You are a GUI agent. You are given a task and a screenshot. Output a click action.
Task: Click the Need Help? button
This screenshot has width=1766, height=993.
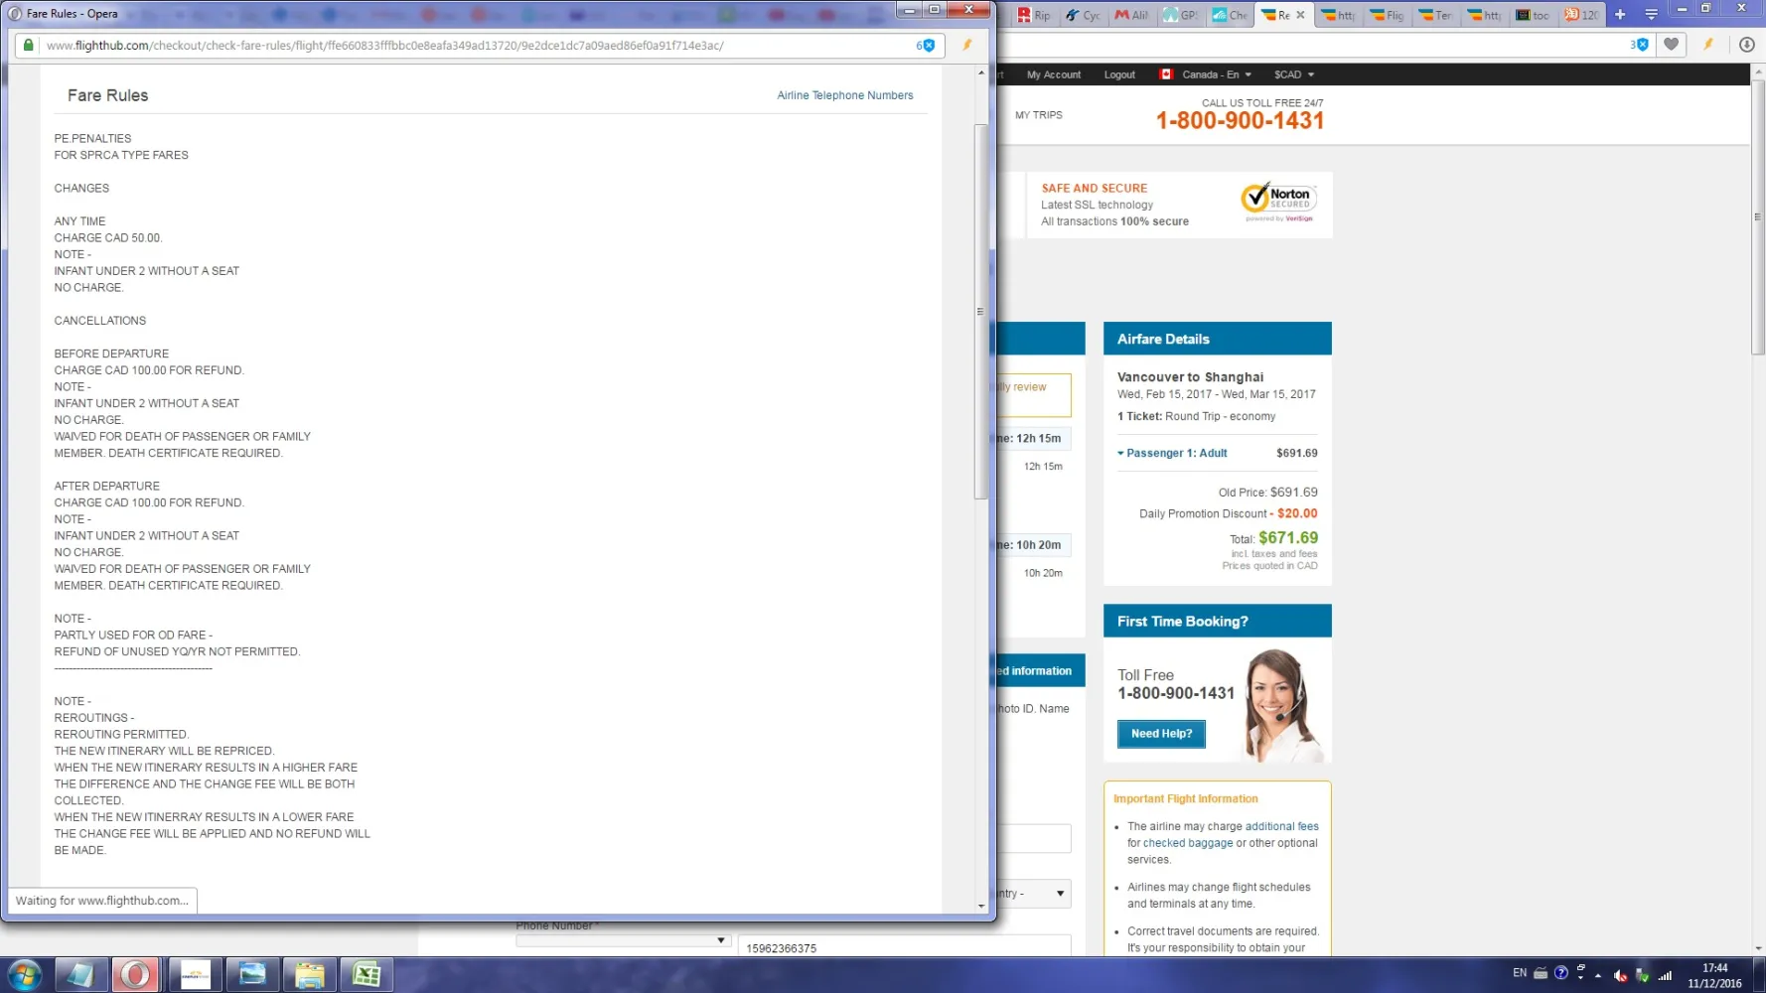click(x=1162, y=734)
